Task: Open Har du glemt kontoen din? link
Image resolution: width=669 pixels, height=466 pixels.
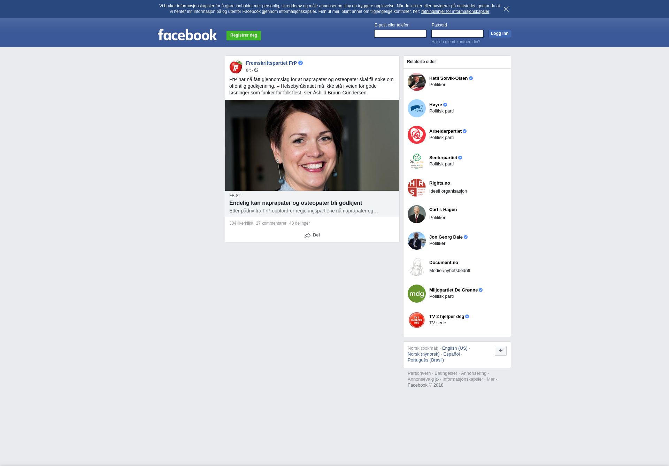Action: [456, 42]
